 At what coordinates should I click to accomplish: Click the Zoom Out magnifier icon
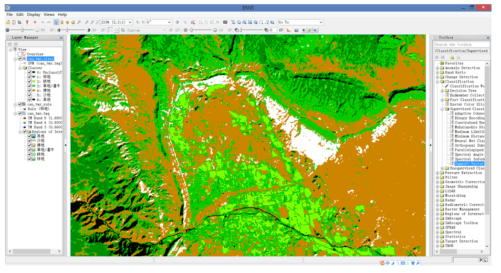[92, 23]
